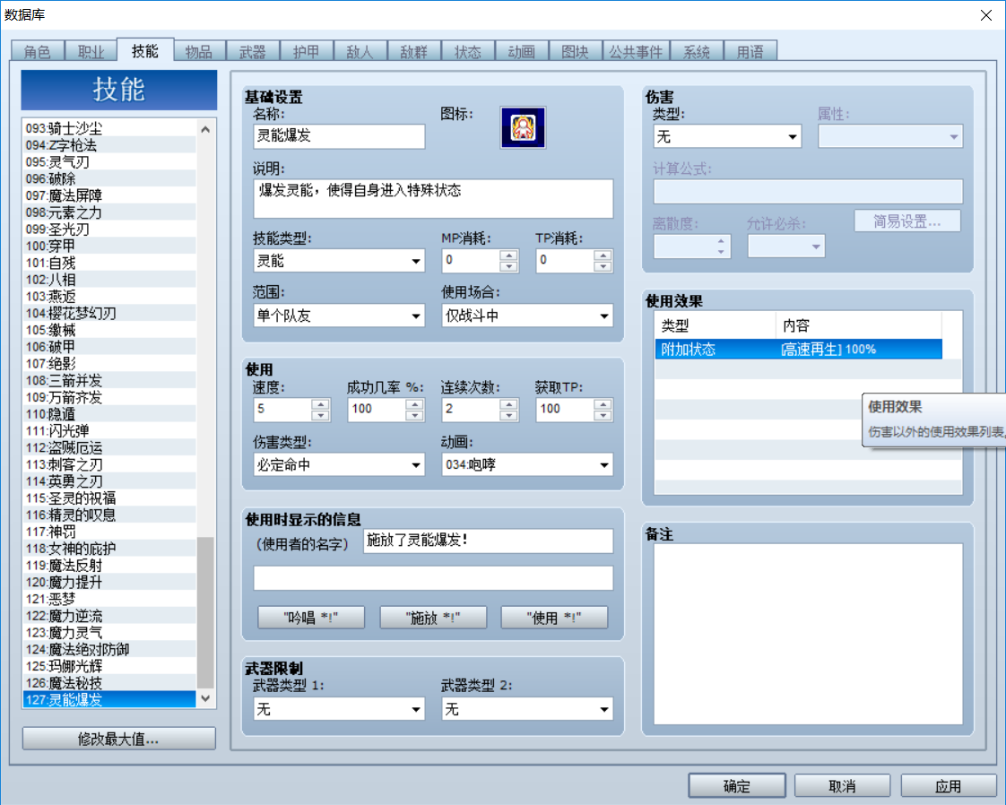Select skill 108:三箭并发 in the list
The width and height of the screenshot is (1006, 805).
click(109, 380)
